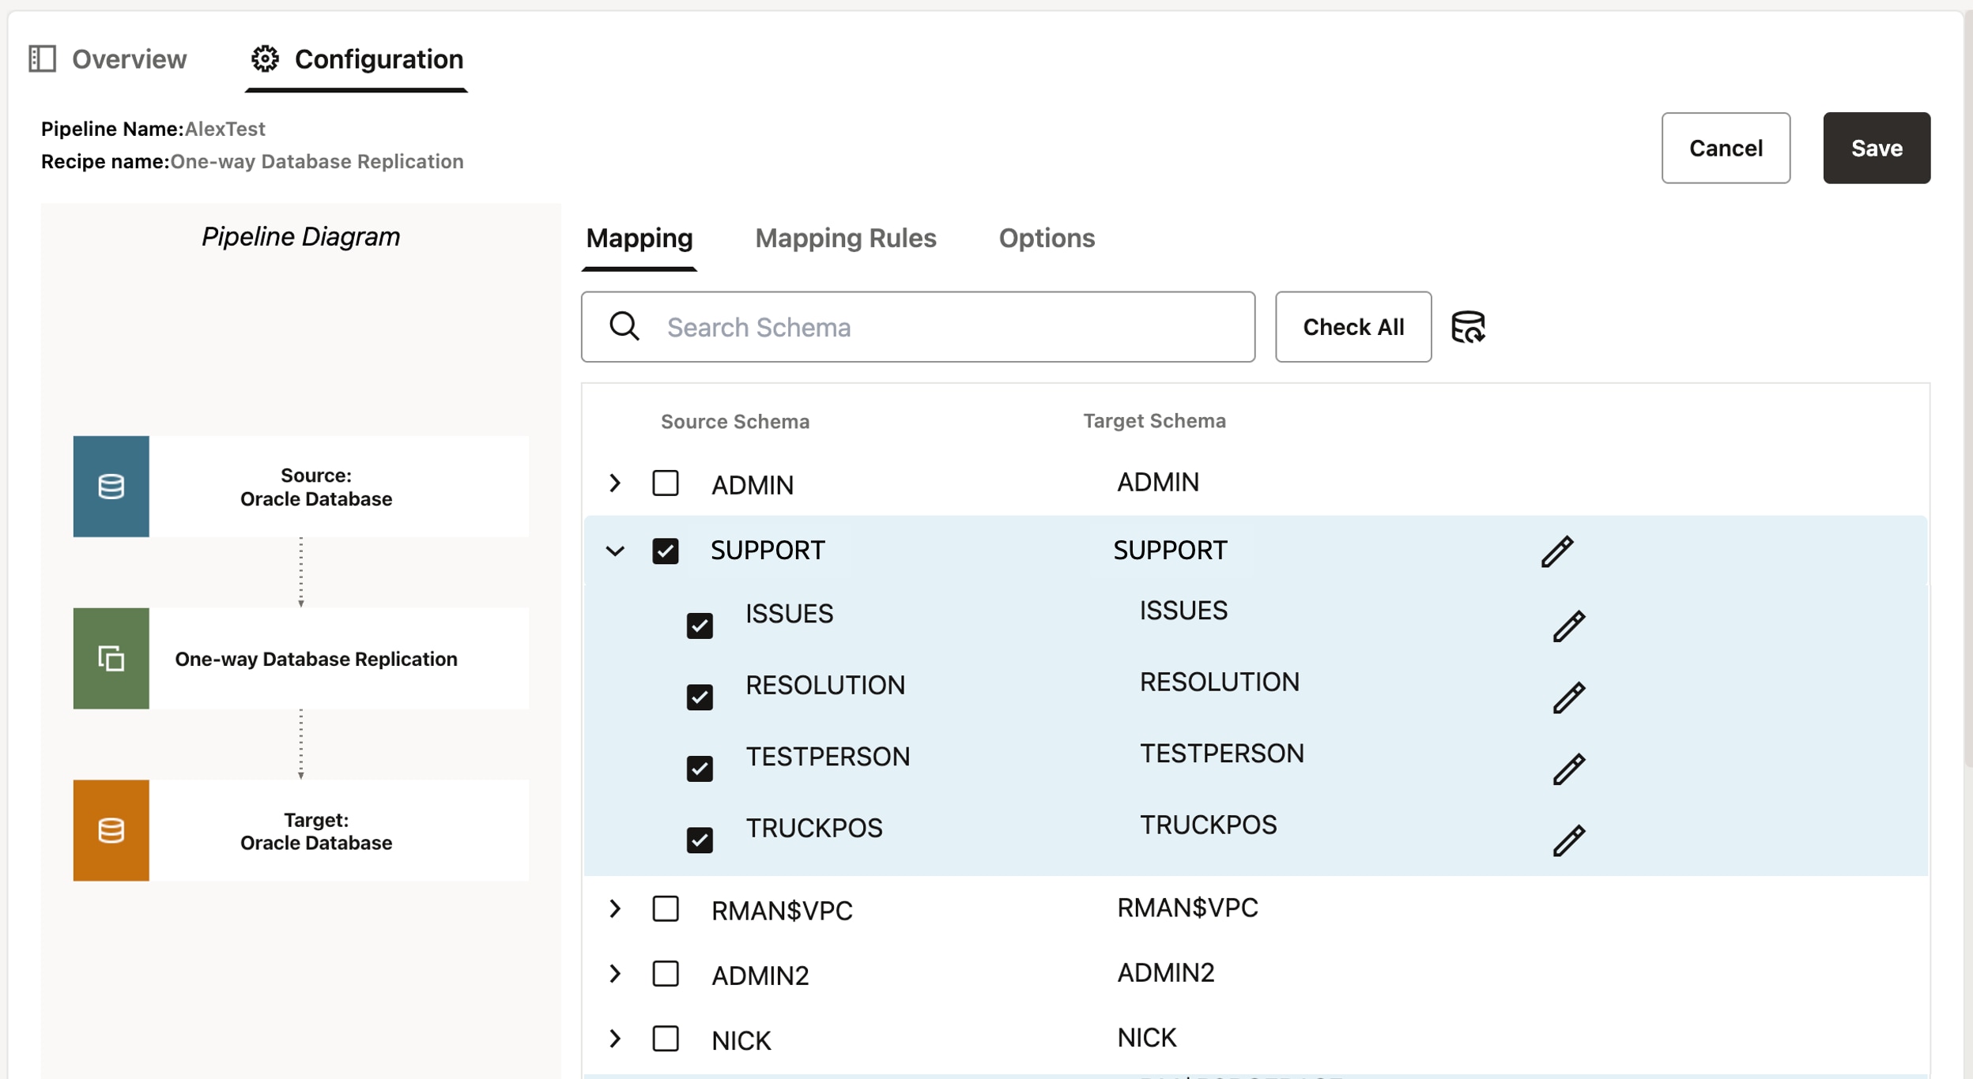Click the Cancel button
1973x1079 pixels.
1726,148
